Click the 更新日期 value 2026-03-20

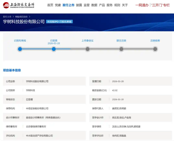coord(118,99)
